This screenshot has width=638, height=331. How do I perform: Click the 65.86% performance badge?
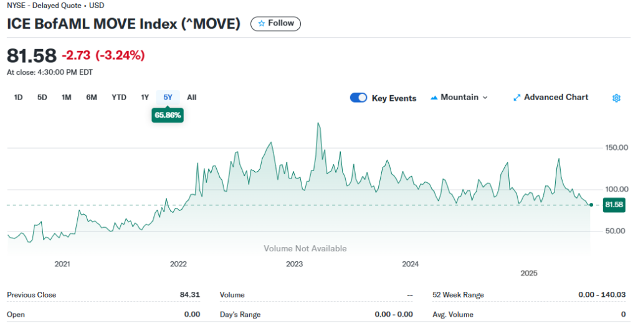168,115
